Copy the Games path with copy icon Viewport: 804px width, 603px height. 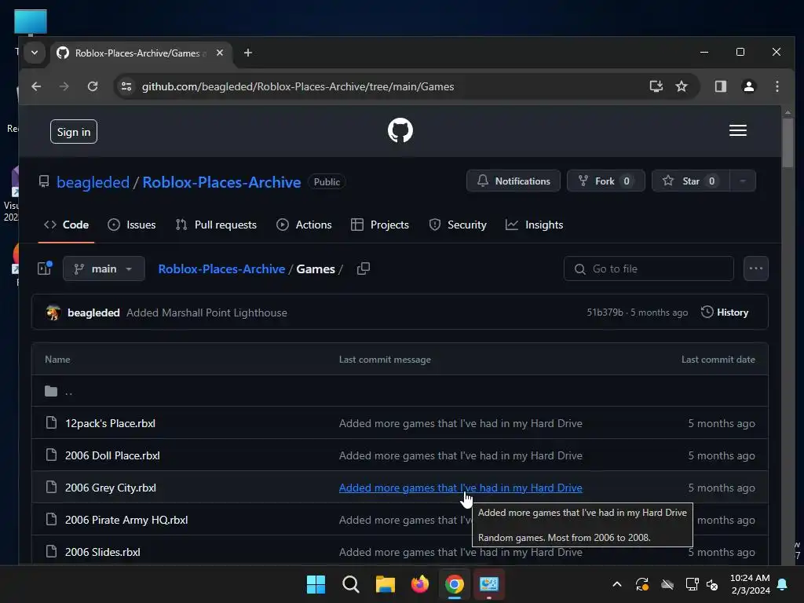point(363,269)
